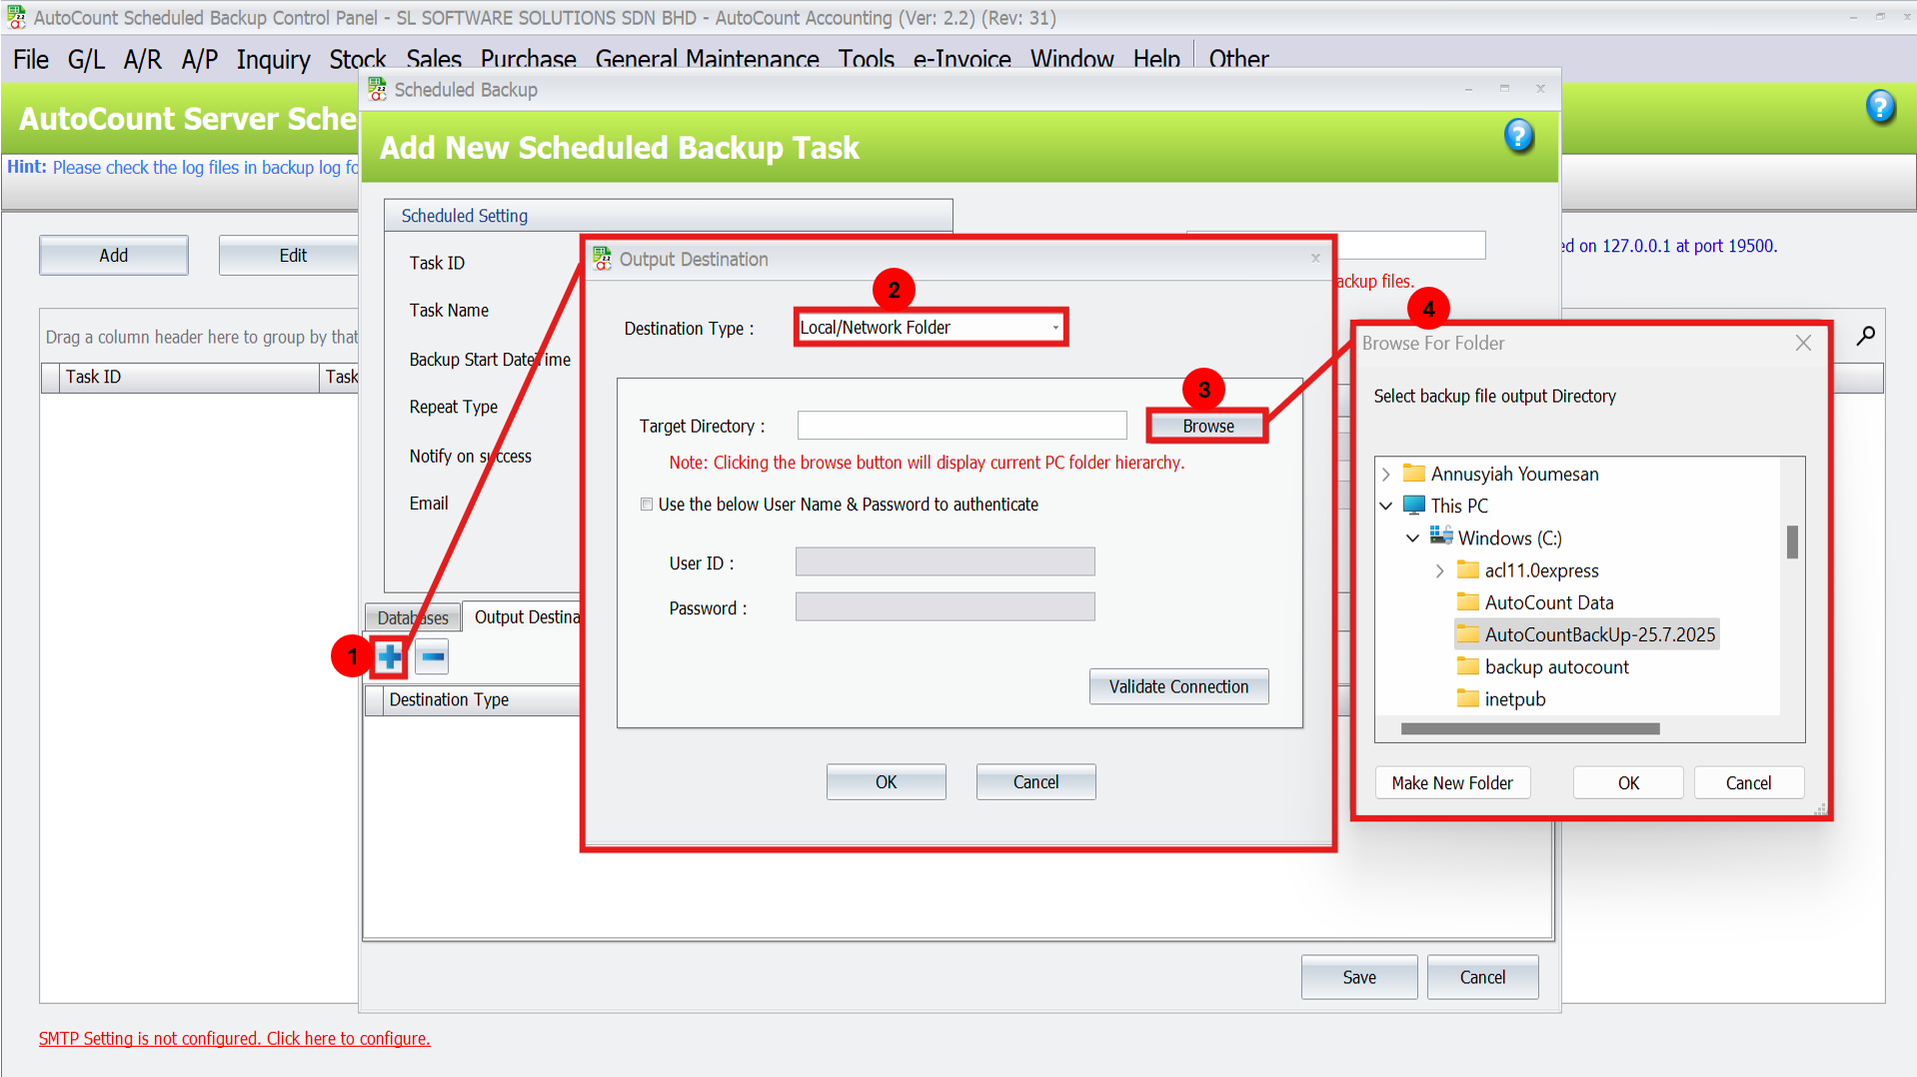The image size is (1917, 1077).
Task: Select the backup autocount folder
Action: [1556, 667]
